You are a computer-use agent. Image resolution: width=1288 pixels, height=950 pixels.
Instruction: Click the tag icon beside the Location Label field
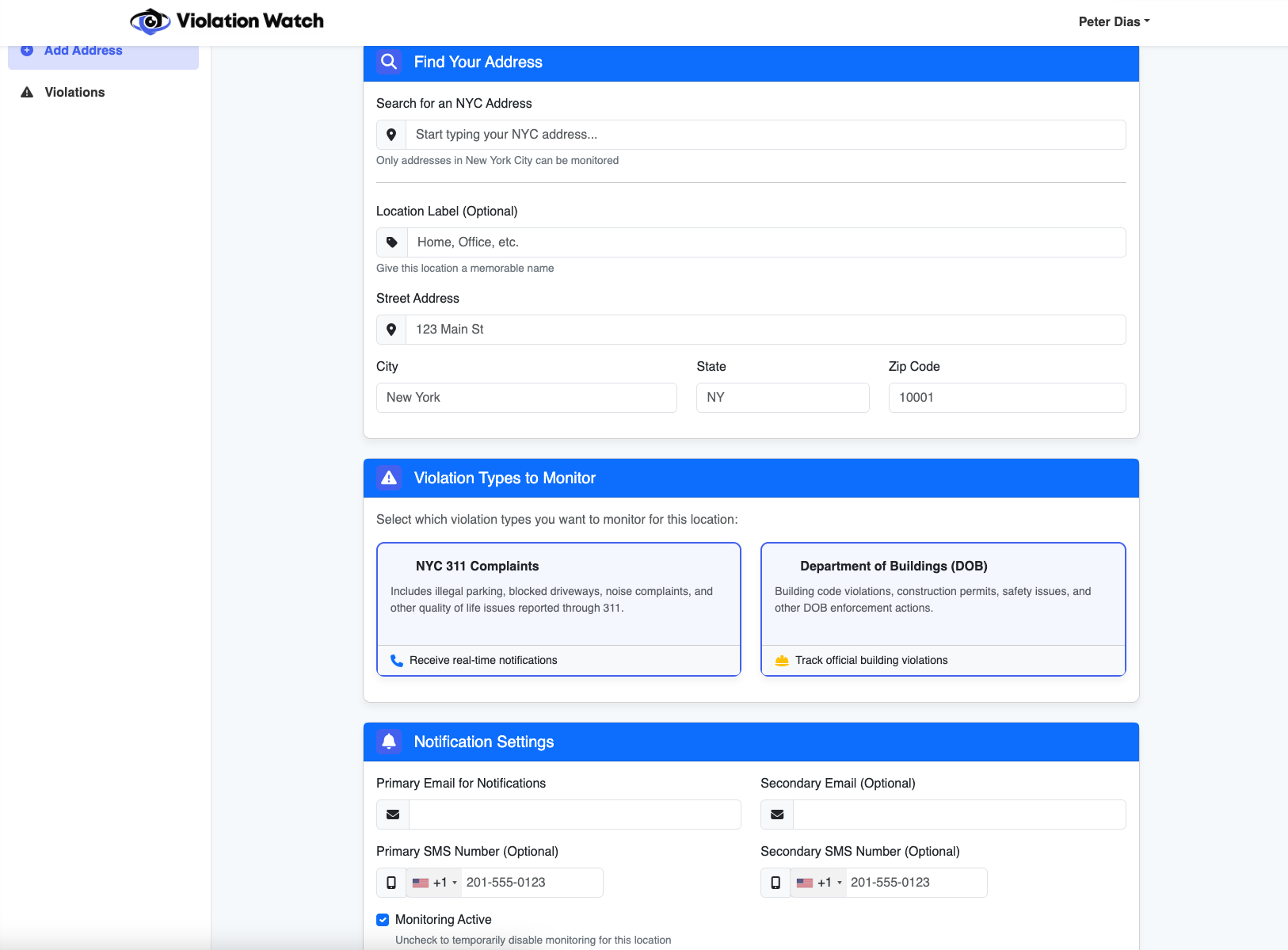point(391,242)
